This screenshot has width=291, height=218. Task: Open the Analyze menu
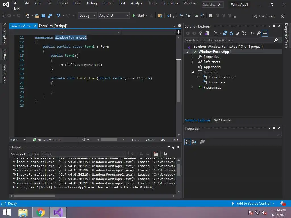coord(137,3)
